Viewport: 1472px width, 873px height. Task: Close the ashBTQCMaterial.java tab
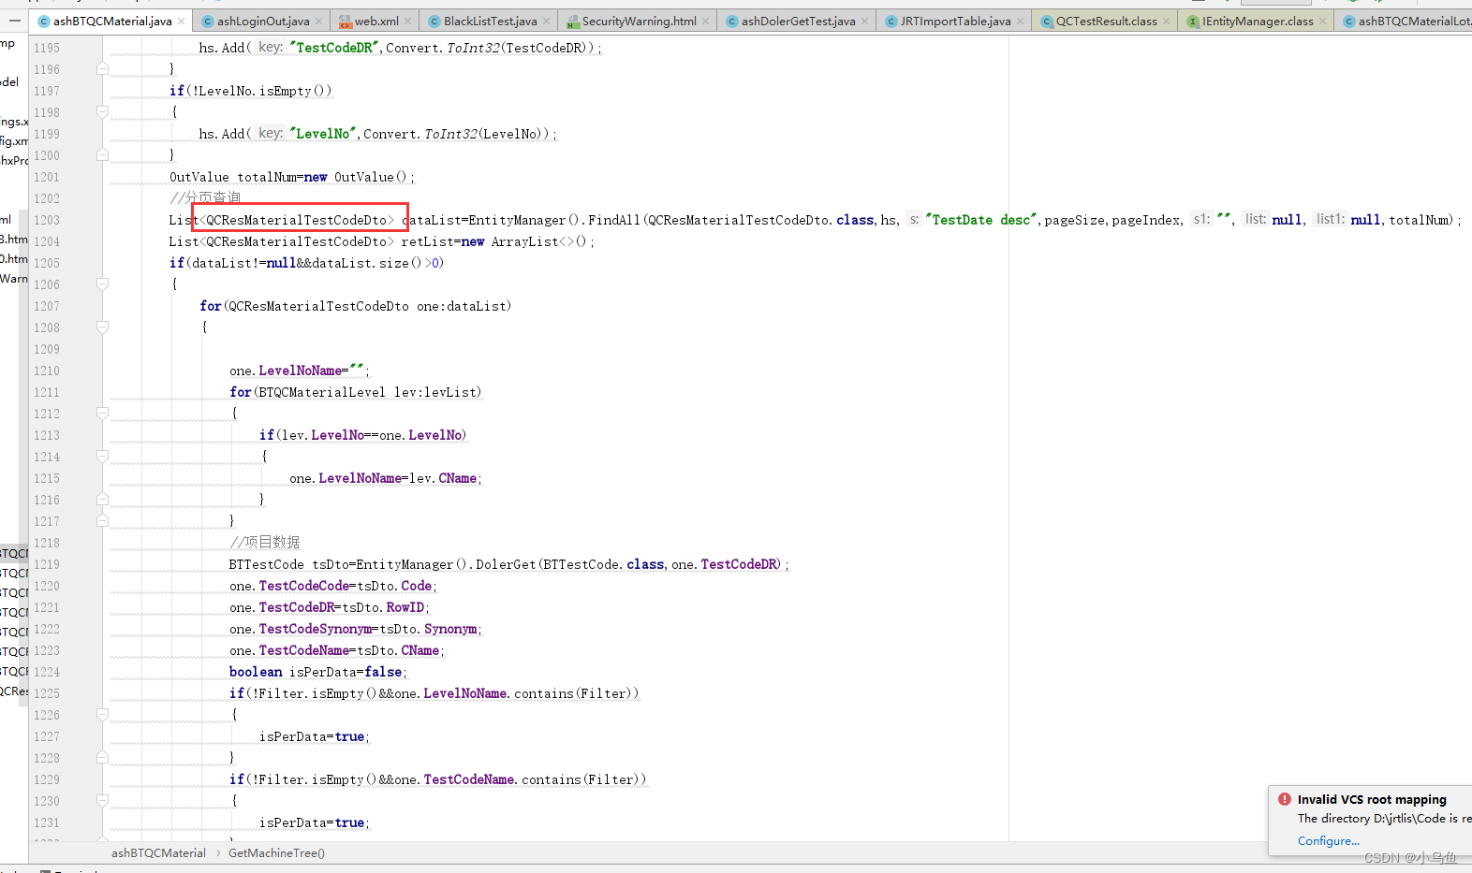(182, 21)
